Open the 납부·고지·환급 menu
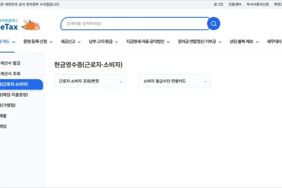Screen dimensions: 282x188 tap(101, 42)
